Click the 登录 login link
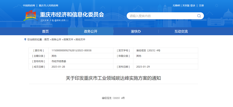 tap(193, 6)
